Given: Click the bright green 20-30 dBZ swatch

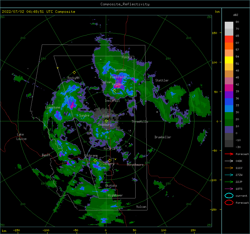Looking at the screenshot, I should click(x=229, y=115).
